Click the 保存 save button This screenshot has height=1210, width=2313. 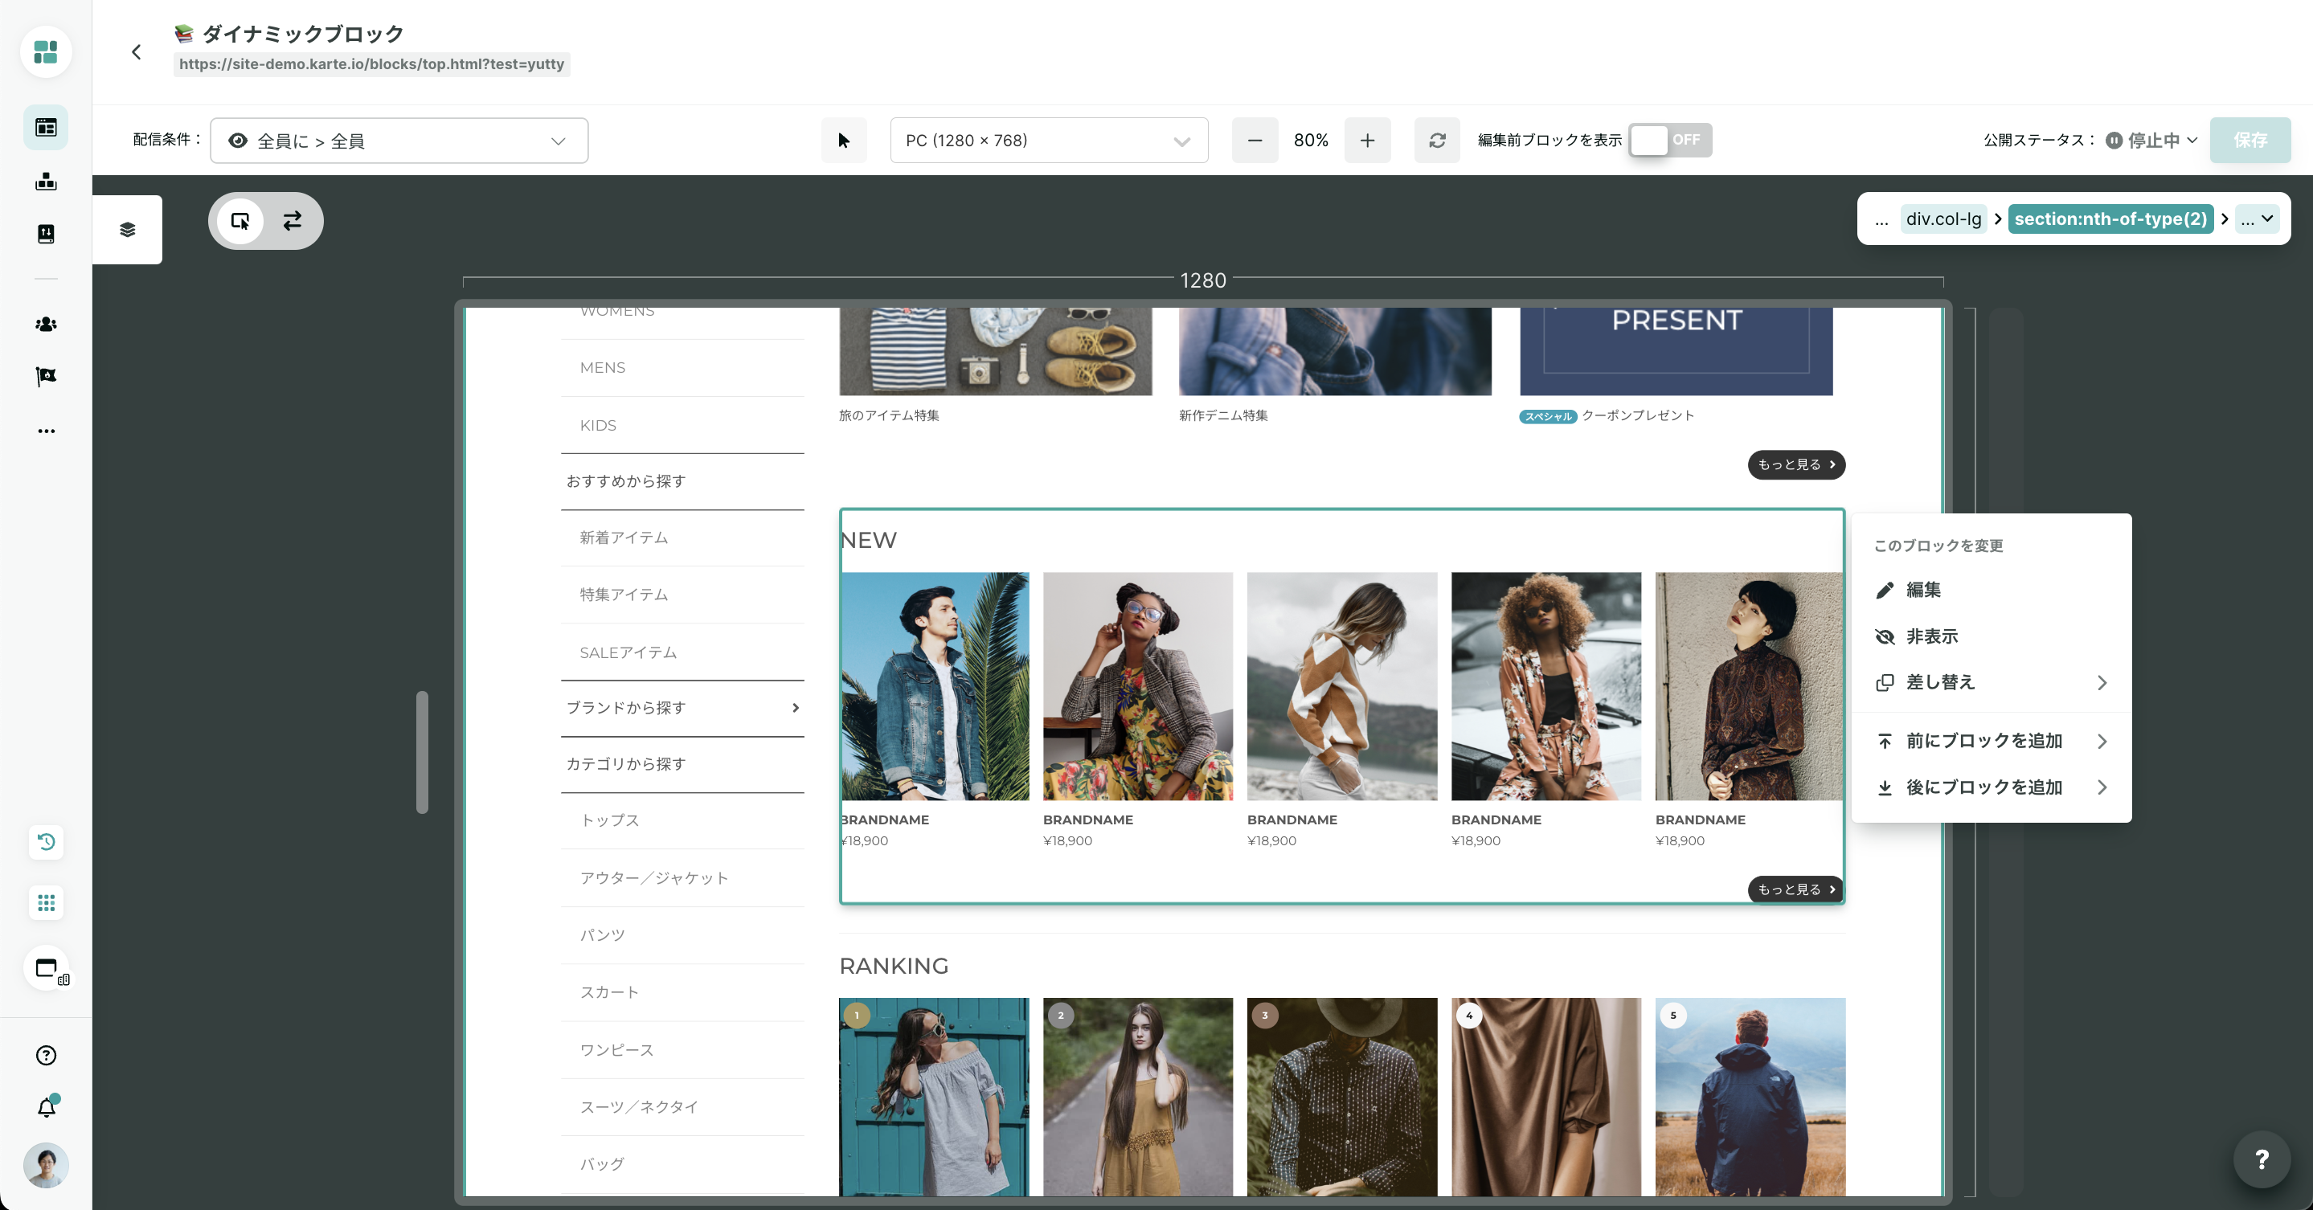(x=2250, y=140)
